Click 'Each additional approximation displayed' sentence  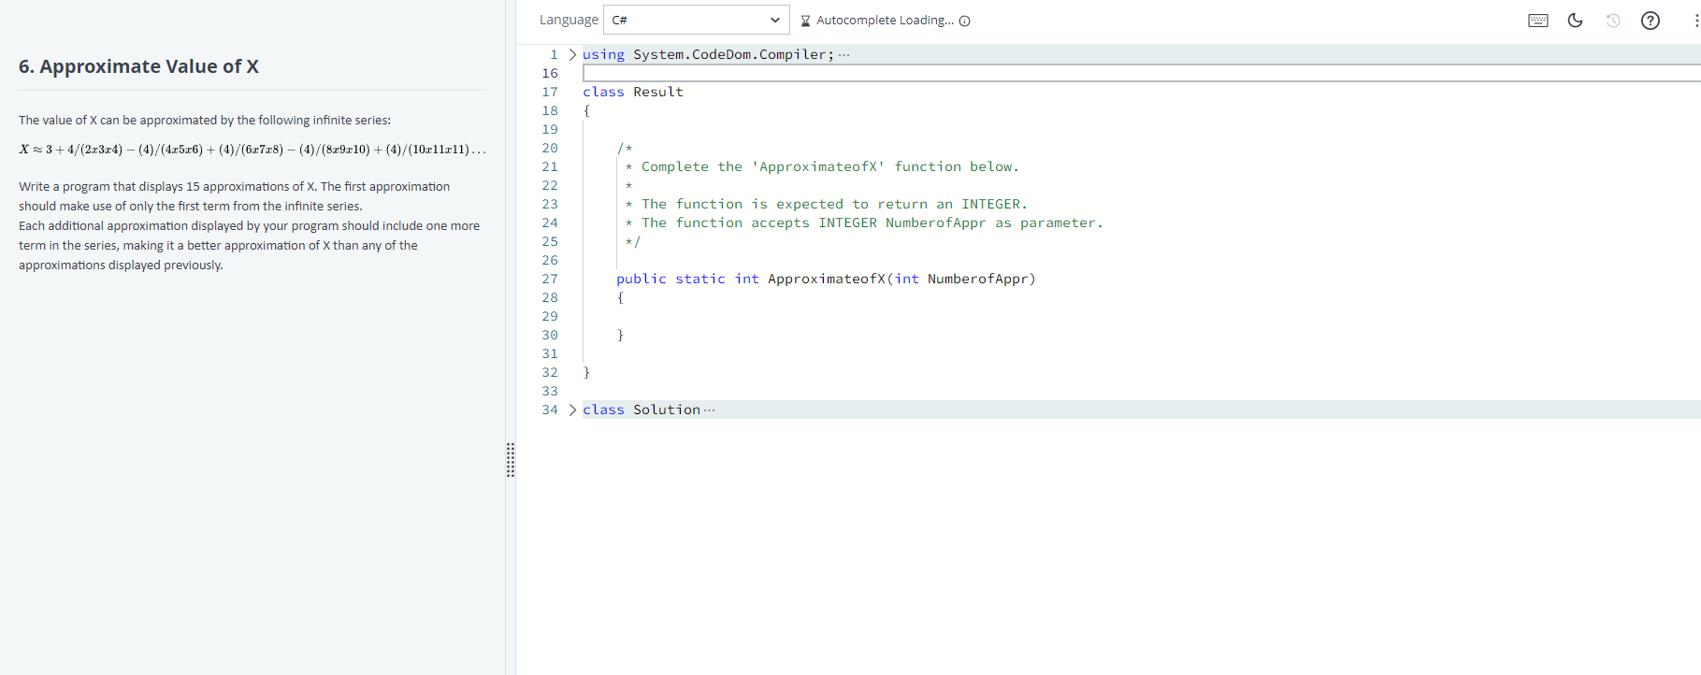(x=249, y=245)
